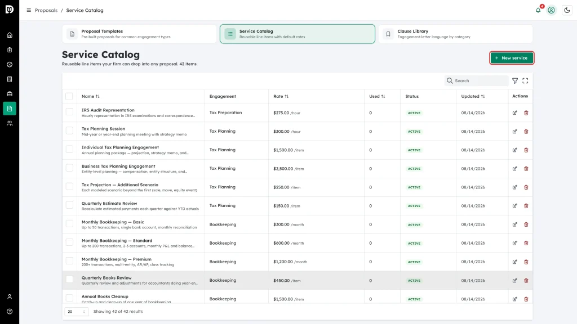The image size is (577, 324).
Task: Select Business Tax Planning Engagement checkbox
Action: point(69,168)
